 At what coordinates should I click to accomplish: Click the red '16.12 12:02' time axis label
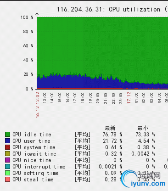pos(38,105)
